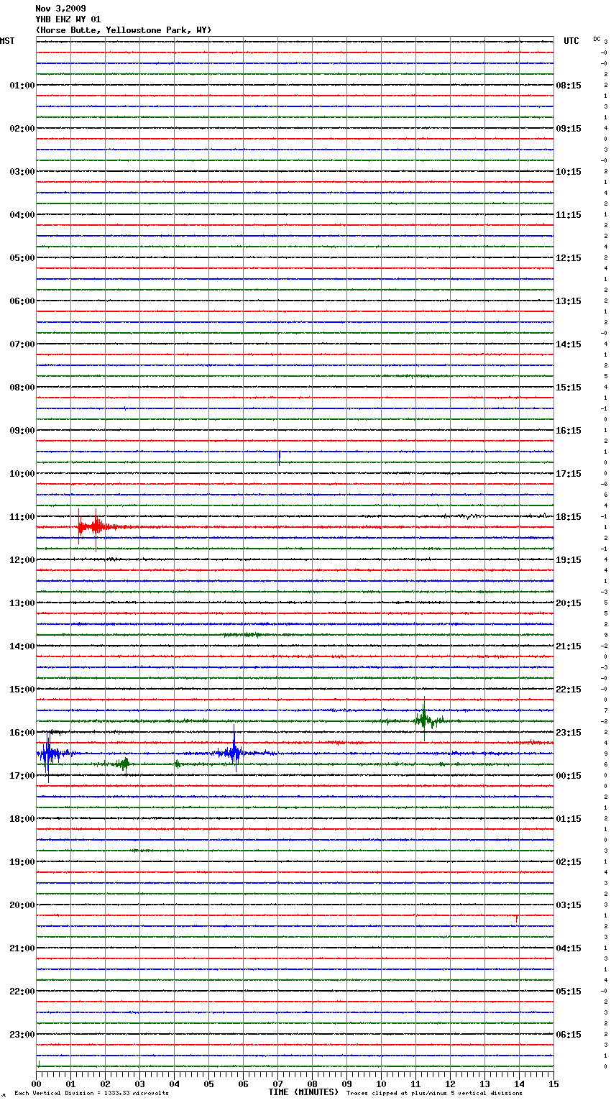
Task: Select the 01:00 MST time label
Action: coord(22,86)
